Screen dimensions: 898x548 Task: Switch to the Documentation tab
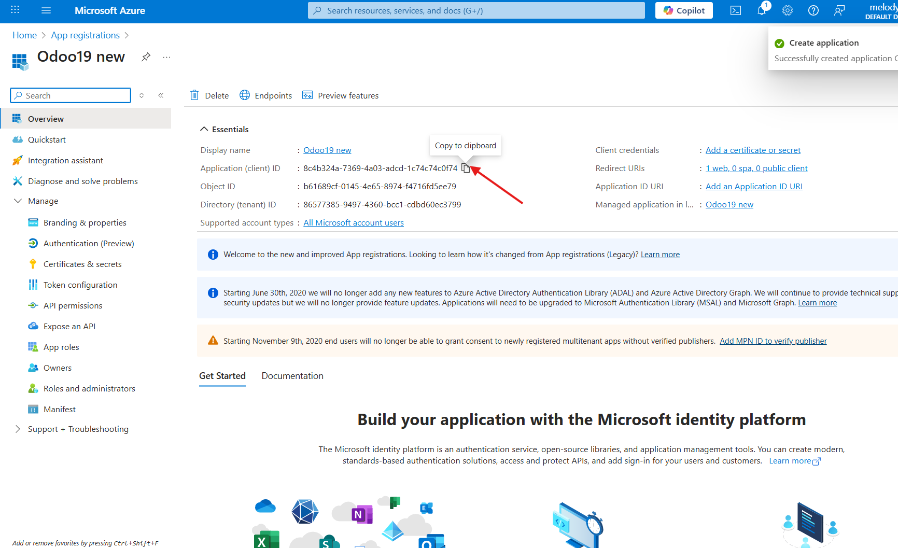pos(292,376)
